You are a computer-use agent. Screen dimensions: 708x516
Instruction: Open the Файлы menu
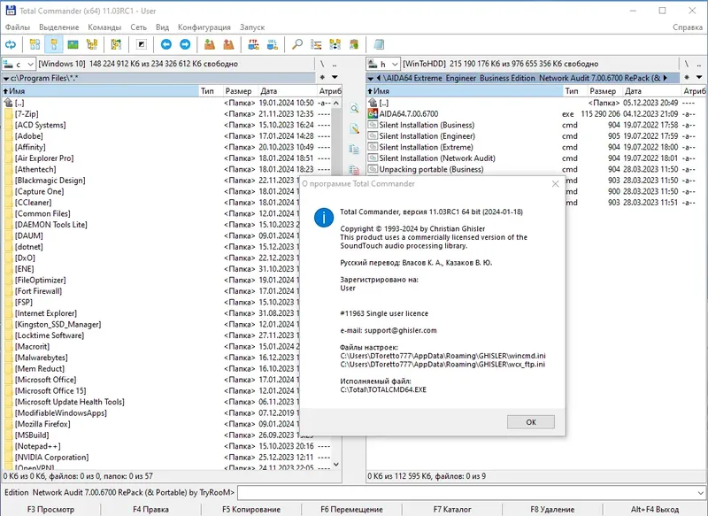point(17,27)
